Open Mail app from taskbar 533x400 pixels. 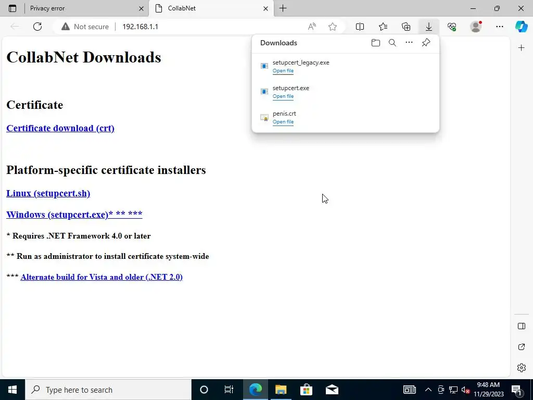tap(332, 390)
